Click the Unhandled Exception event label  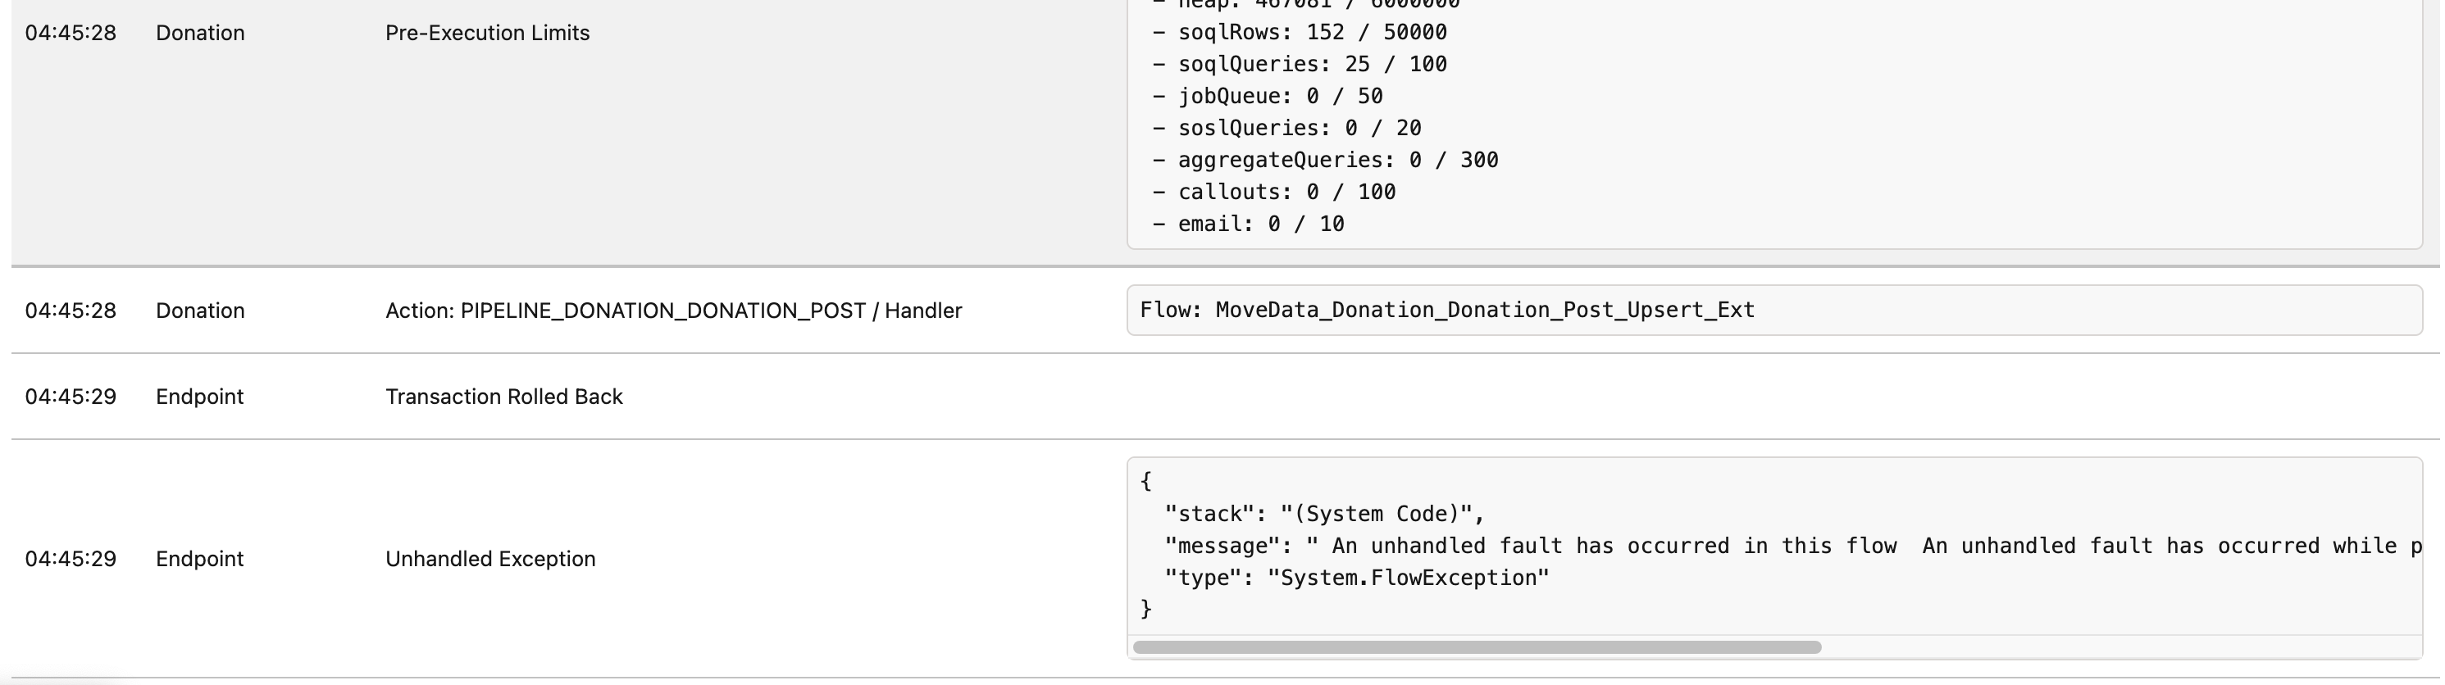coord(489,559)
